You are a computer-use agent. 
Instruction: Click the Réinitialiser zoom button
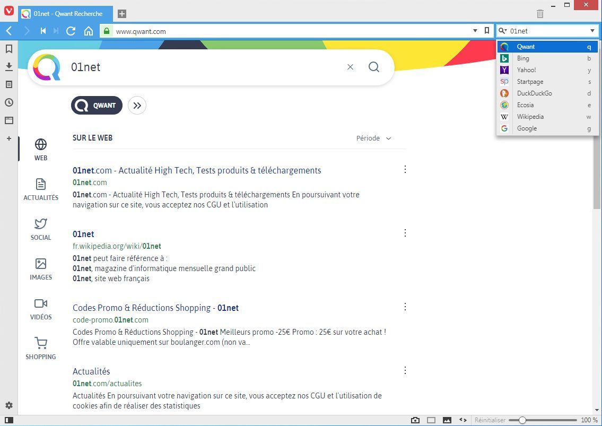(490, 420)
